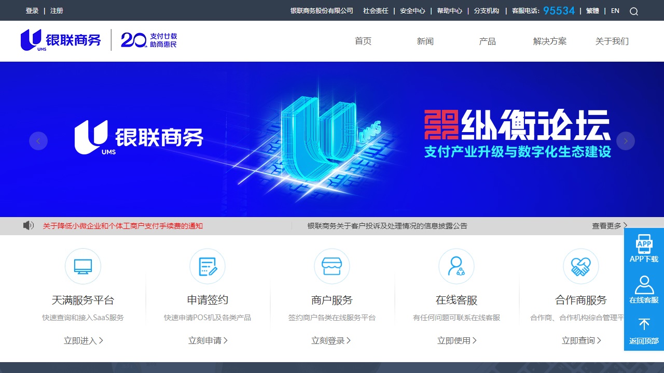
Task: Open the 合作商服务 handshake icon
Action: click(x=581, y=266)
